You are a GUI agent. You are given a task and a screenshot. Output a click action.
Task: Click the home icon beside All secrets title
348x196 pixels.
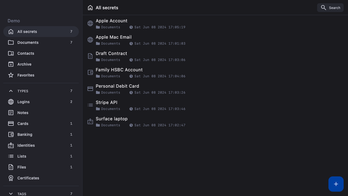(x=90, y=8)
